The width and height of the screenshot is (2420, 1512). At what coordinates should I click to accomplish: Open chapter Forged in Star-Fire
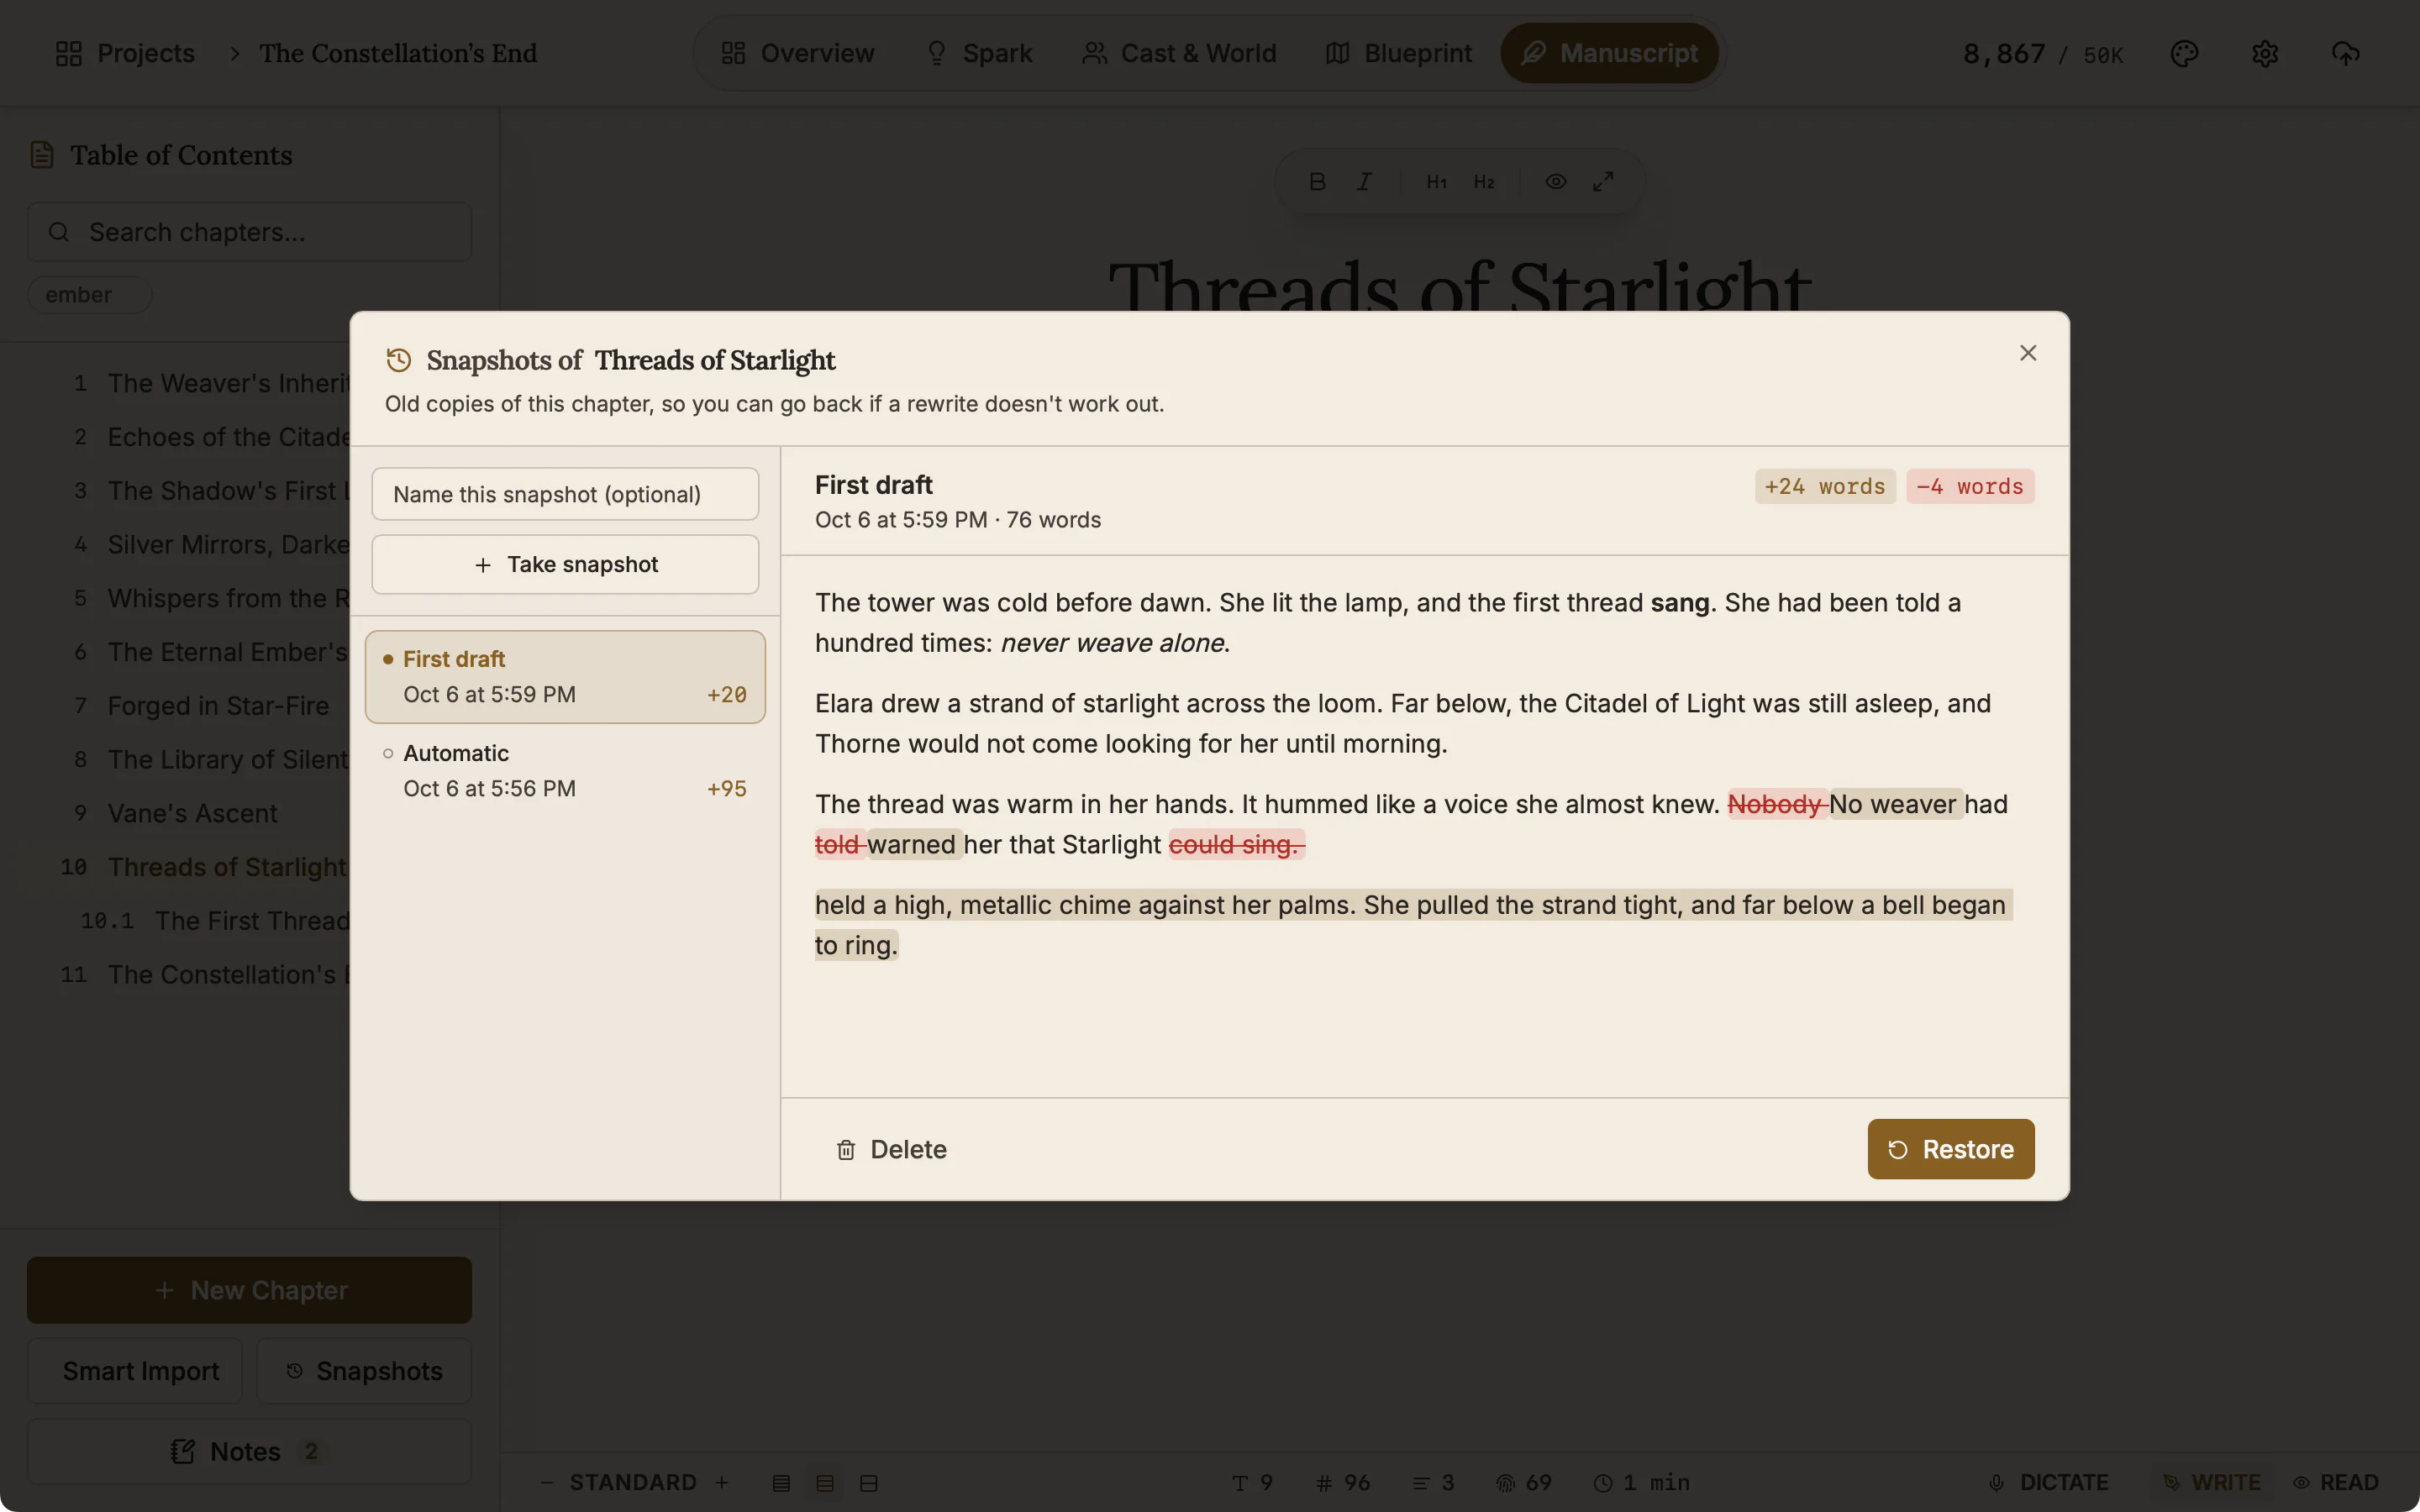[x=218, y=705]
